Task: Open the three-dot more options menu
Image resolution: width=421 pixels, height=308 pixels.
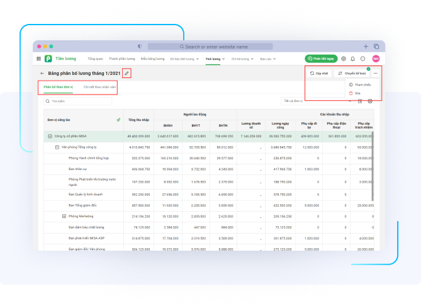Action: click(376, 74)
